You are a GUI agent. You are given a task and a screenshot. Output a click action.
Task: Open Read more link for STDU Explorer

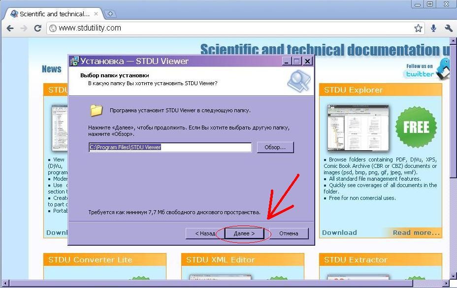pos(416,232)
